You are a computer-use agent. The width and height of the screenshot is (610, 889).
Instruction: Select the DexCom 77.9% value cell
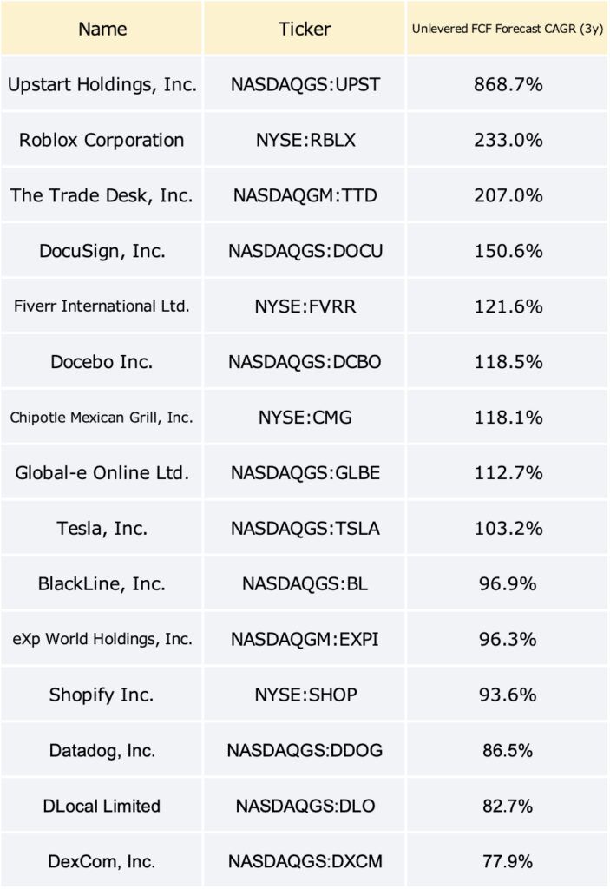pyautogui.click(x=508, y=861)
